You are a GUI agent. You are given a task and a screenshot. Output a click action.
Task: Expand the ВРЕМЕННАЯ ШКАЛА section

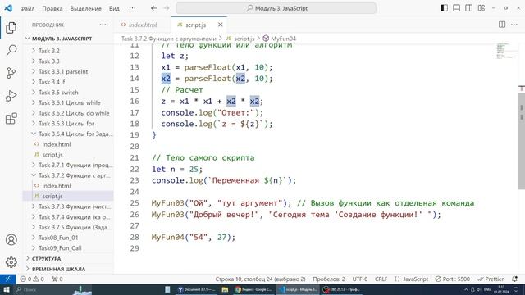pos(68,269)
